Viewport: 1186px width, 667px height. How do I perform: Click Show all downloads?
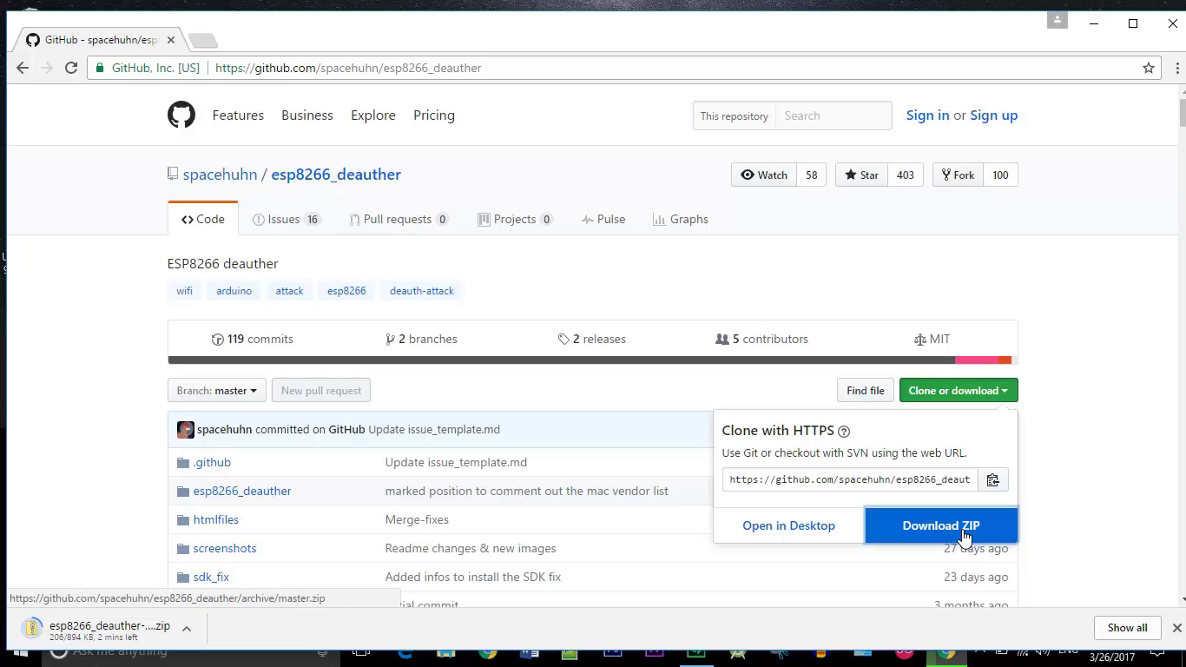coord(1127,628)
